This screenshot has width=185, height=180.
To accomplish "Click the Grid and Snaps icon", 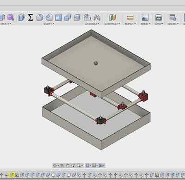I will click(x=94, y=165).
